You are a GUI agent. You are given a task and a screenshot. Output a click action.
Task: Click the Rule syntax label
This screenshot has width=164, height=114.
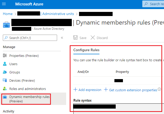82,101
